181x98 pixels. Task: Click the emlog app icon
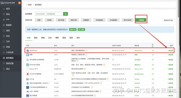28,79
